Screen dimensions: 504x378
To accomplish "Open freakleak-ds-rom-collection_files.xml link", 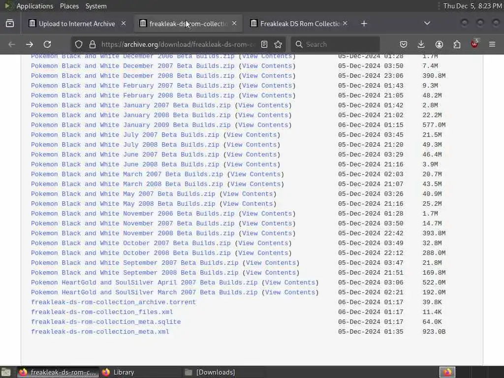I will tap(102, 312).
